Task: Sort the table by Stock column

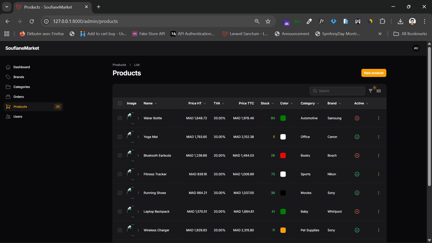Action: [267, 103]
